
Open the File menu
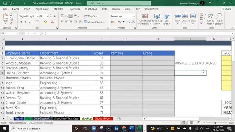click(x=5, y=9)
